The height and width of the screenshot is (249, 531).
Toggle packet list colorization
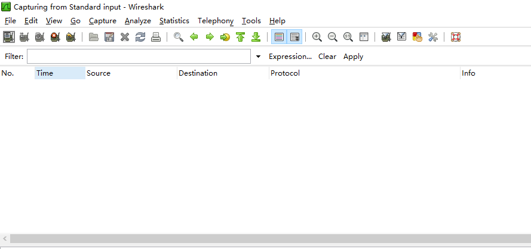[x=279, y=37]
